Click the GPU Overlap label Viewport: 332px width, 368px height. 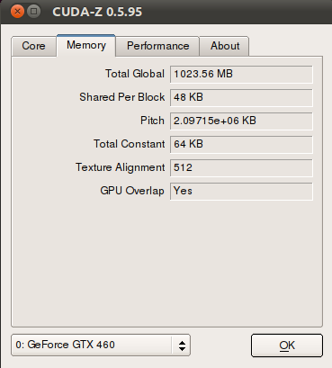coord(132,191)
